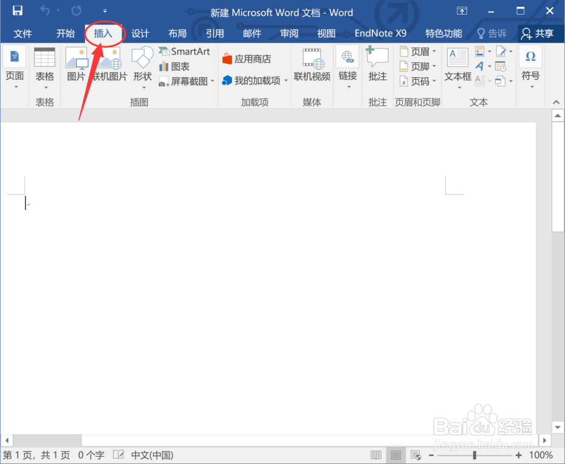Open the 文件 (File) menu tab
Screen dimensions: 565x464
pyautogui.click(x=22, y=33)
